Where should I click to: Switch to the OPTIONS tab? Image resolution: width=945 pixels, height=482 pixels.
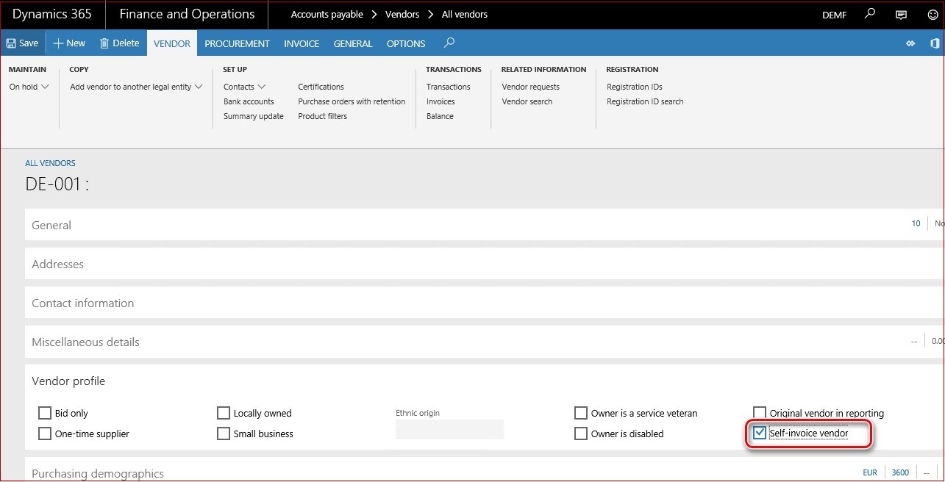coord(406,43)
